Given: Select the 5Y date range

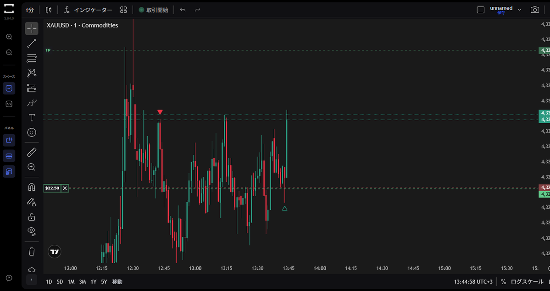Looking at the screenshot, I should [104, 281].
